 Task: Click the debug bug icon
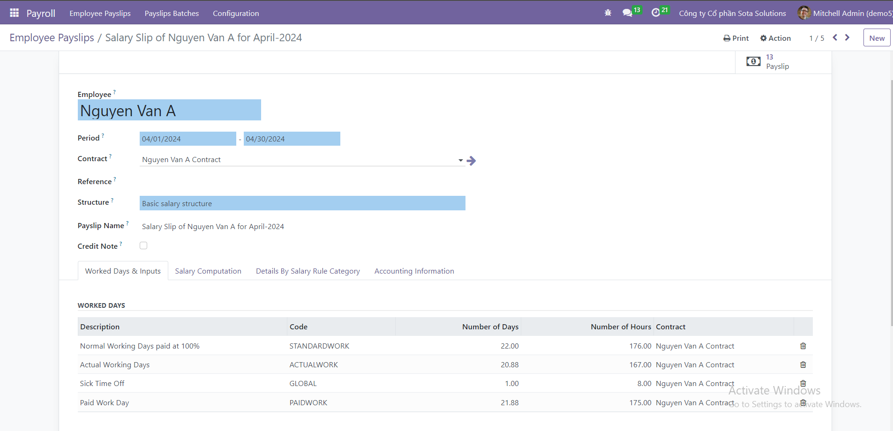[x=608, y=13]
